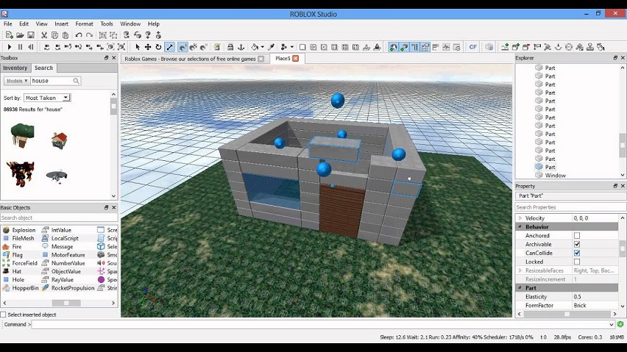627x352 pixels.
Task: Click the paint bucket Fill tool
Action: [x=255, y=47]
